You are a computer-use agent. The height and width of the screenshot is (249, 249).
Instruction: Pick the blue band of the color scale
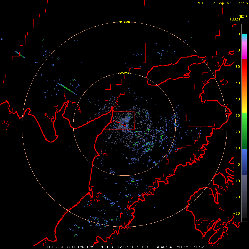pos(244,162)
